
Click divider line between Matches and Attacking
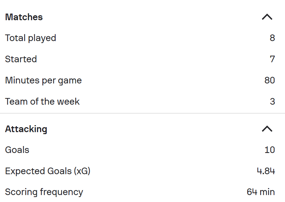[142, 113]
